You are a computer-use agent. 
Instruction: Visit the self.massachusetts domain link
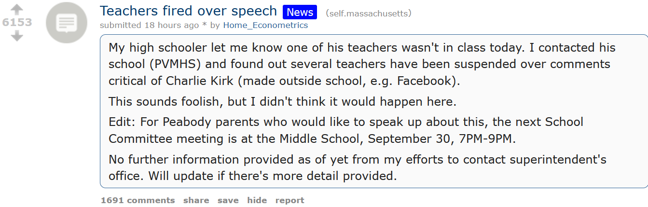[x=369, y=13]
